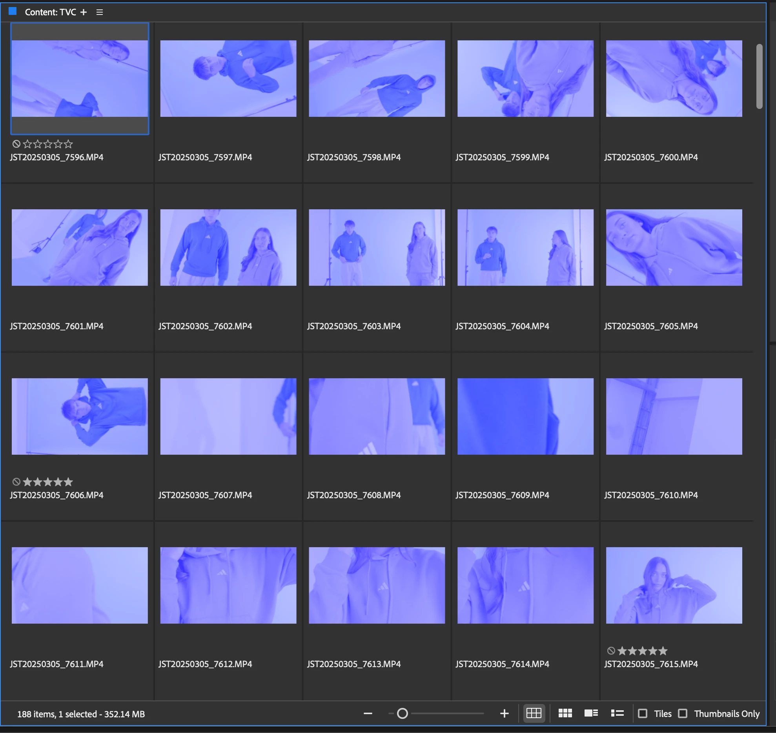Enable the Thumbnails Only checkbox
The image size is (776, 733).
[683, 713]
